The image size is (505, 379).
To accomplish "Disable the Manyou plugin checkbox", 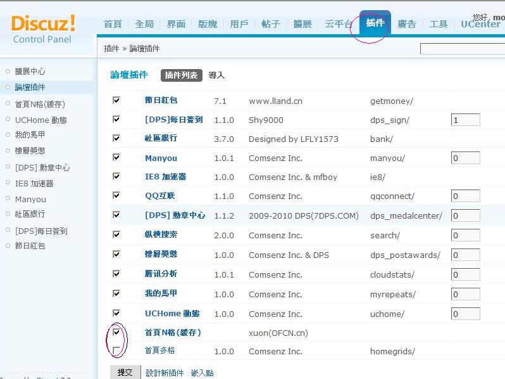I will pyautogui.click(x=116, y=157).
